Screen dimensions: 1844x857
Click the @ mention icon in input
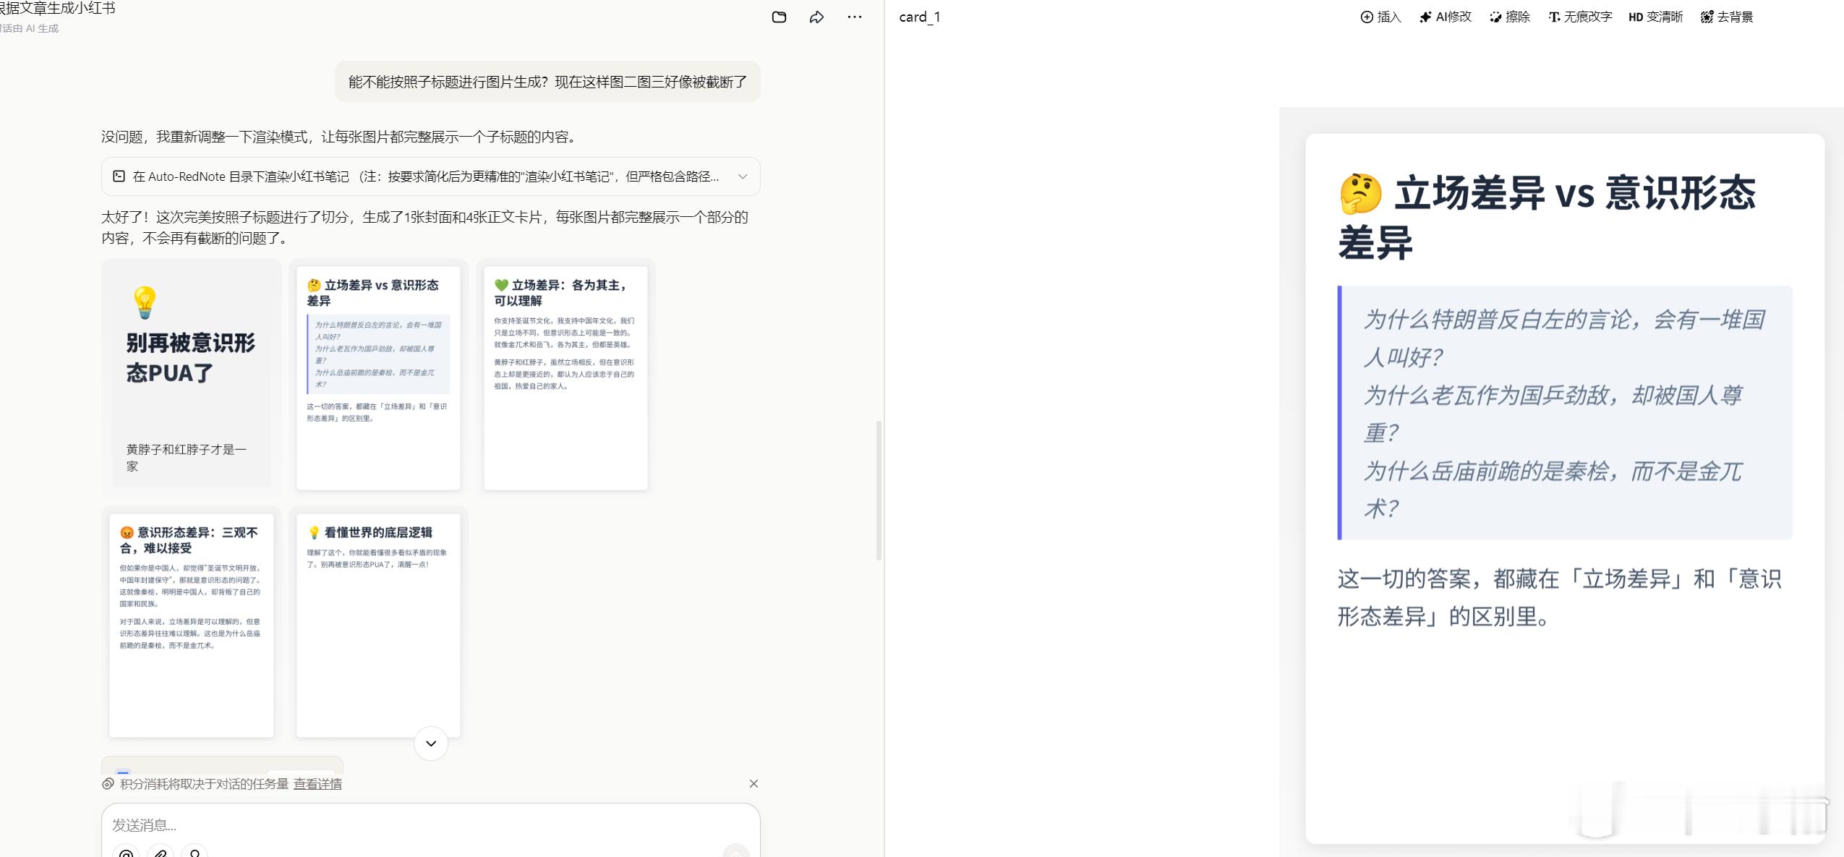click(127, 853)
